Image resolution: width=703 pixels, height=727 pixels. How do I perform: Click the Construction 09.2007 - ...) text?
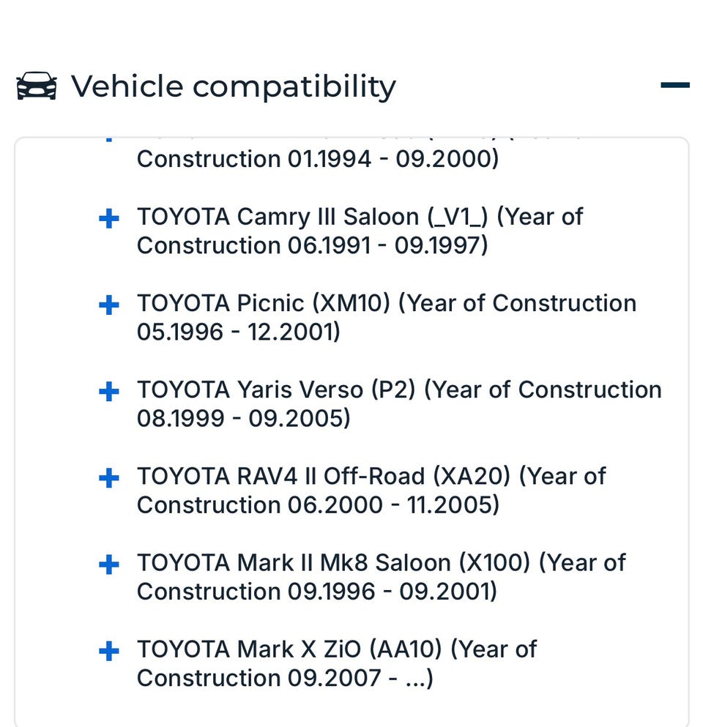285,677
